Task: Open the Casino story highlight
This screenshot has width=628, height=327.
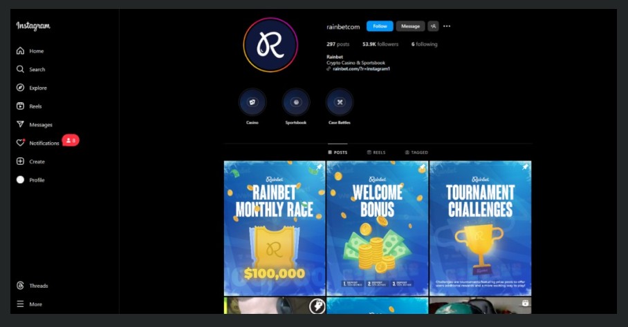Action: (252, 103)
